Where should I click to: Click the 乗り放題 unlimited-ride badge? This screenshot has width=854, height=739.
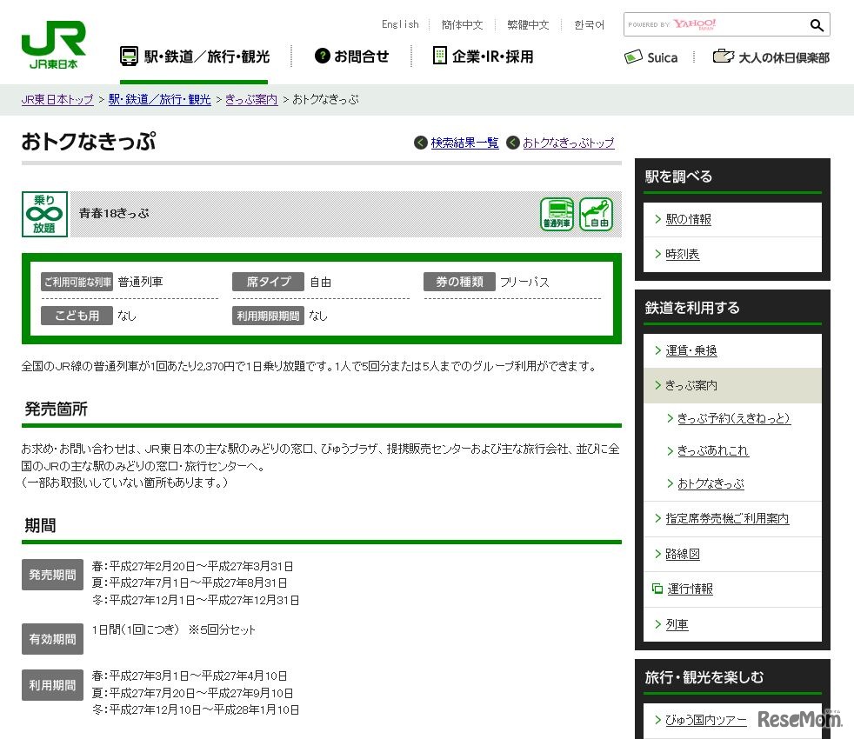point(43,213)
